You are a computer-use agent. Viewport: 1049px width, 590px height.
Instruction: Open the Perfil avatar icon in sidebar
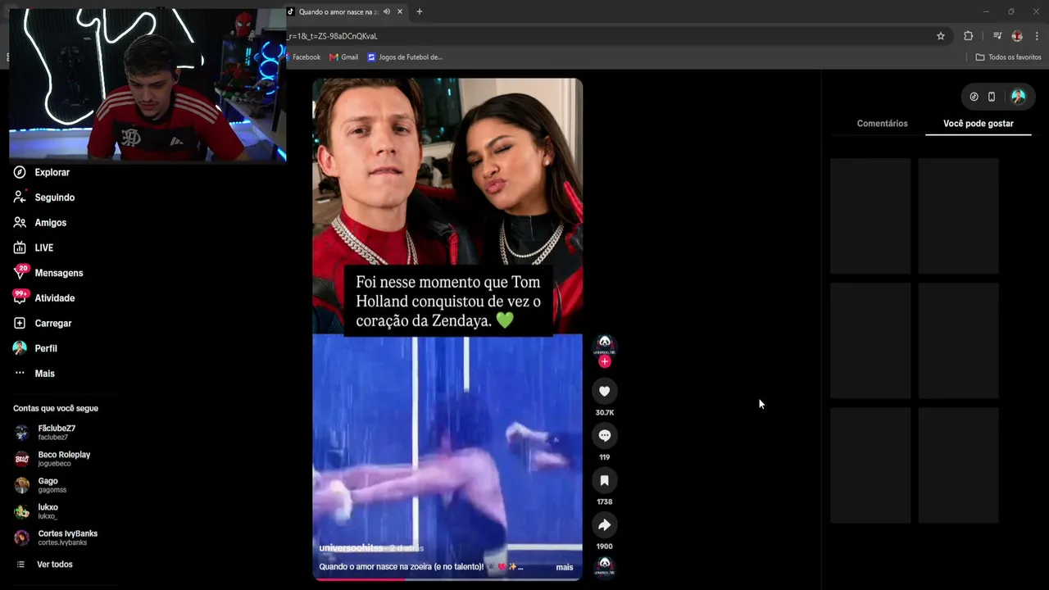[20, 348]
